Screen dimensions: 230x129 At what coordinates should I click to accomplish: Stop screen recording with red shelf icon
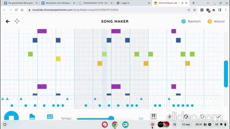(152, 124)
